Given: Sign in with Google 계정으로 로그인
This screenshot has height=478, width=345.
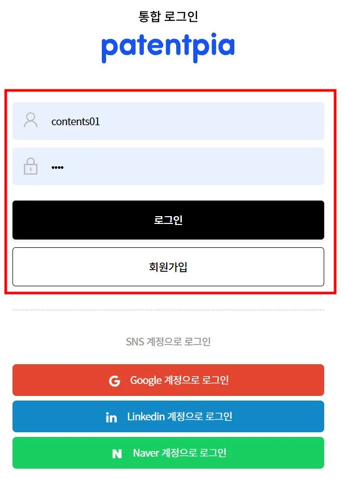Looking at the screenshot, I should click(168, 380).
